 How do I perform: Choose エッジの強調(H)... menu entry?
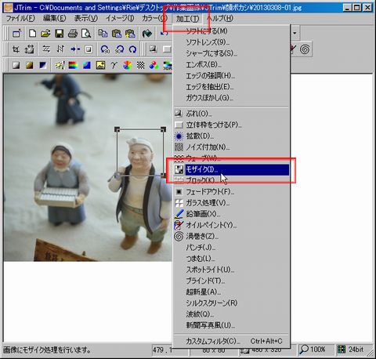(232, 76)
